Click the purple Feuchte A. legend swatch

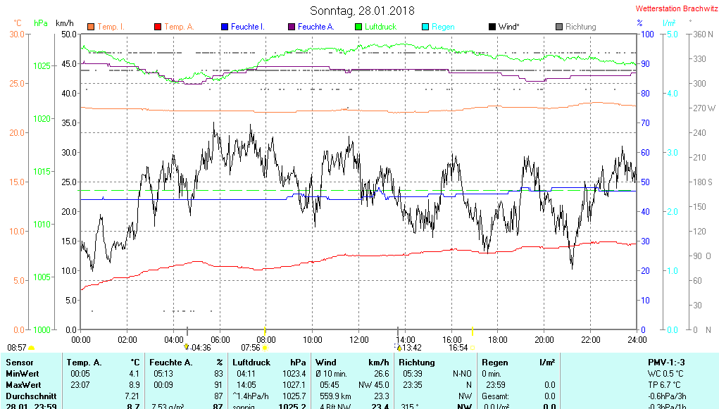(291, 27)
